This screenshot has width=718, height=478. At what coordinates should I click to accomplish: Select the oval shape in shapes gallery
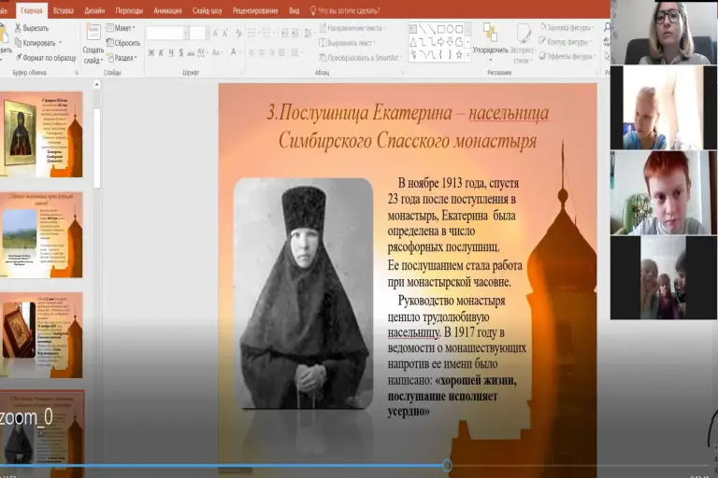450,29
